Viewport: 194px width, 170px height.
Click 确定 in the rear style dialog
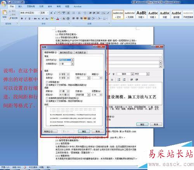point(142,124)
